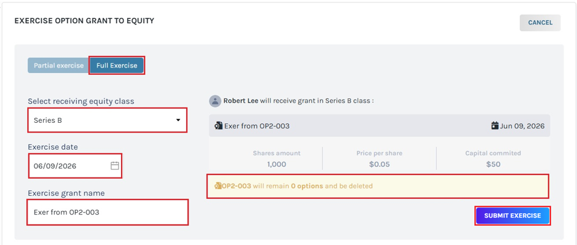Click the calendar icon in Exercise date field

click(x=115, y=166)
